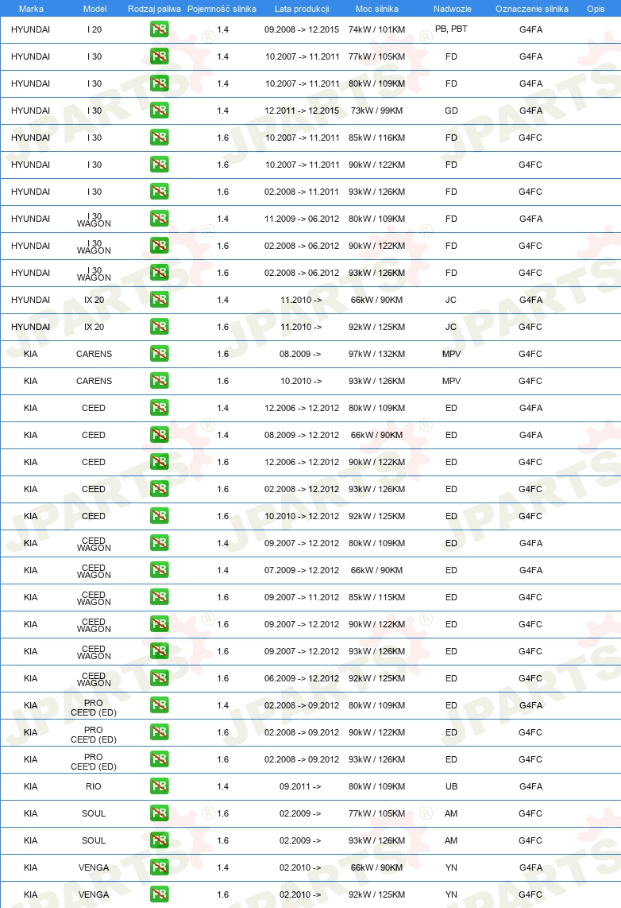This screenshot has width=621, height=908.
Task: Click the '10.2010 -> 12.2012' production years cell
Action: 302,516
